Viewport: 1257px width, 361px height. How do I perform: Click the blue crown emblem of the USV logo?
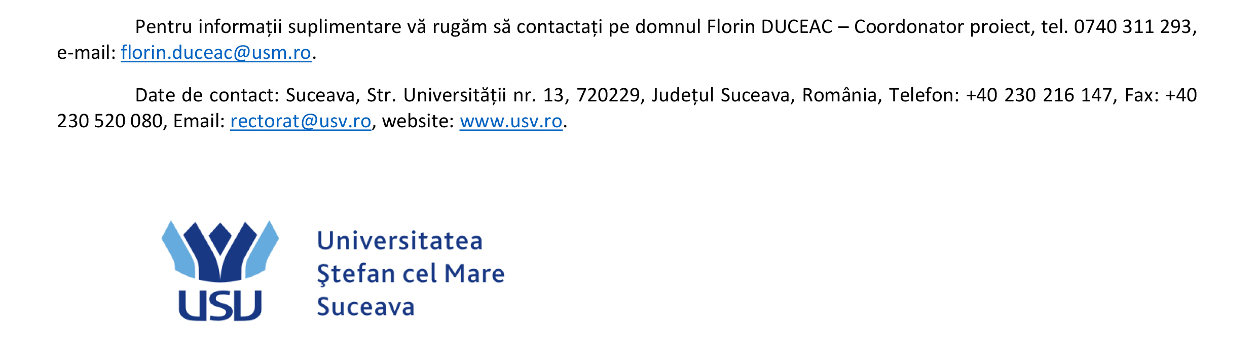pos(220,251)
